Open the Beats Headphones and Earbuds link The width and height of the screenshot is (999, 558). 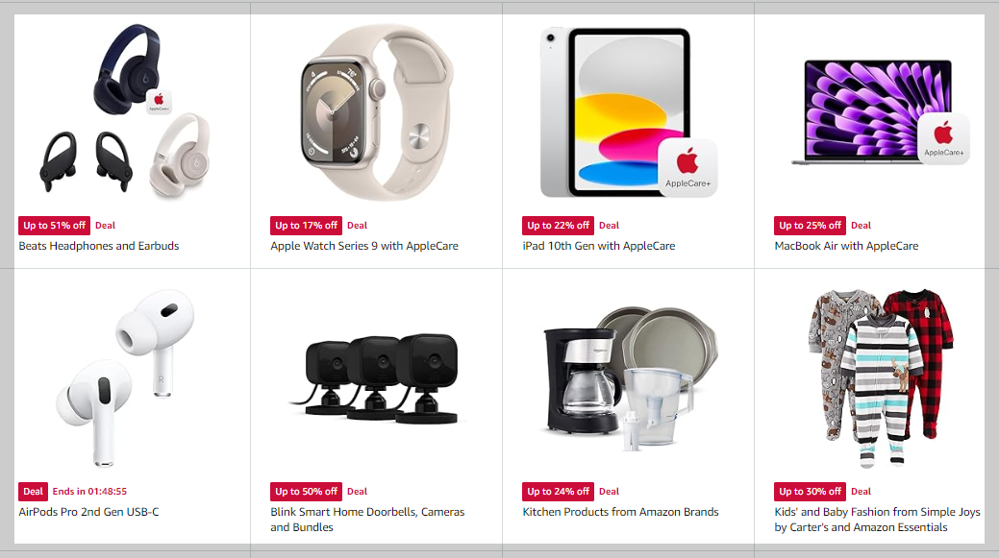pos(99,246)
